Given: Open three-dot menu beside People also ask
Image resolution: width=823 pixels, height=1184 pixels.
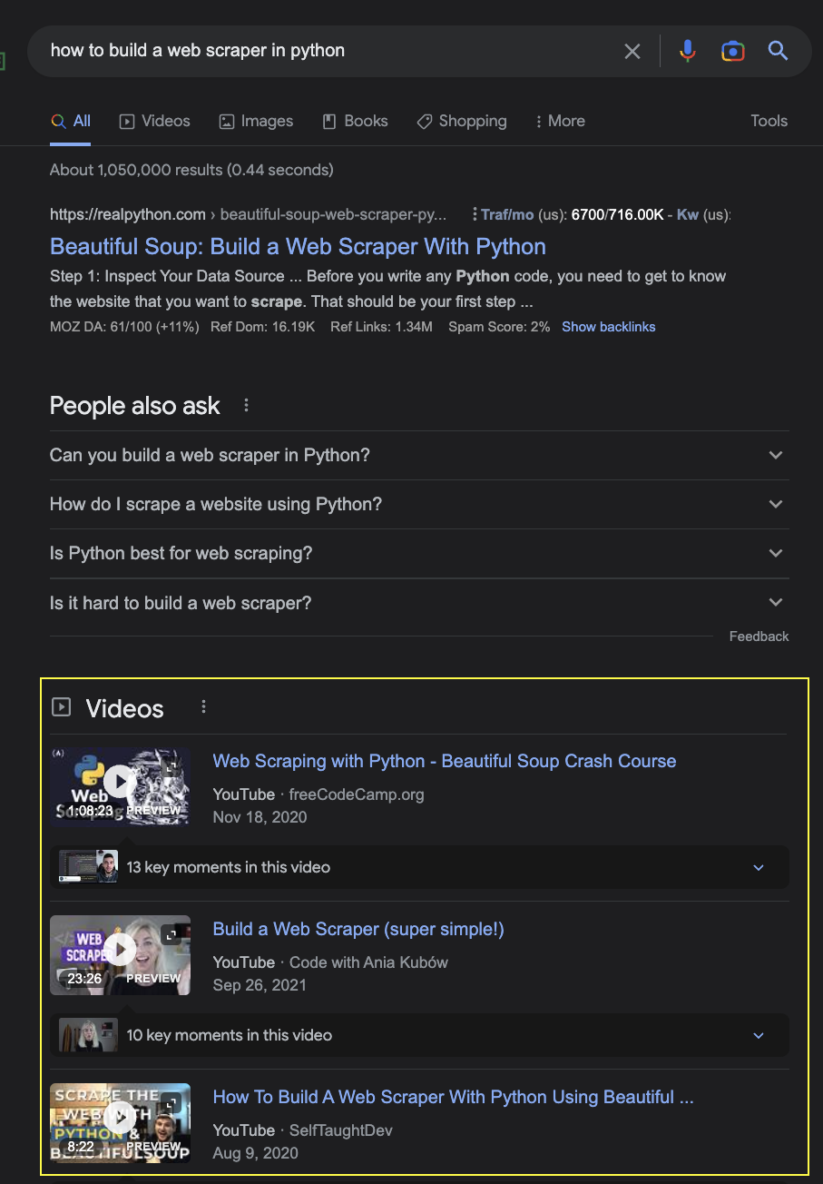Looking at the screenshot, I should [246, 406].
